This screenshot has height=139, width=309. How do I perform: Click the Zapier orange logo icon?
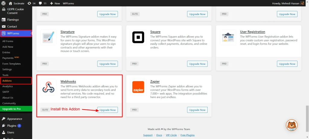pos(138,87)
